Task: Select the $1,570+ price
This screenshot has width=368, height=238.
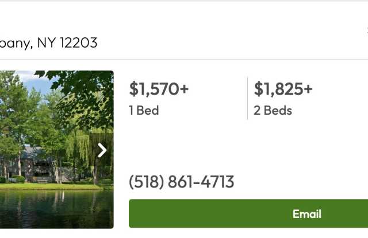Action: [x=159, y=89]
